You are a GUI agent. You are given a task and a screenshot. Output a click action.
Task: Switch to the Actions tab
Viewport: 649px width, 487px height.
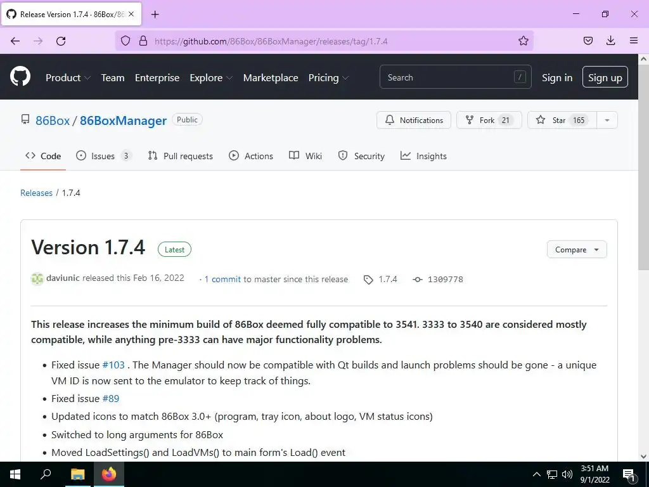point(251,156)
